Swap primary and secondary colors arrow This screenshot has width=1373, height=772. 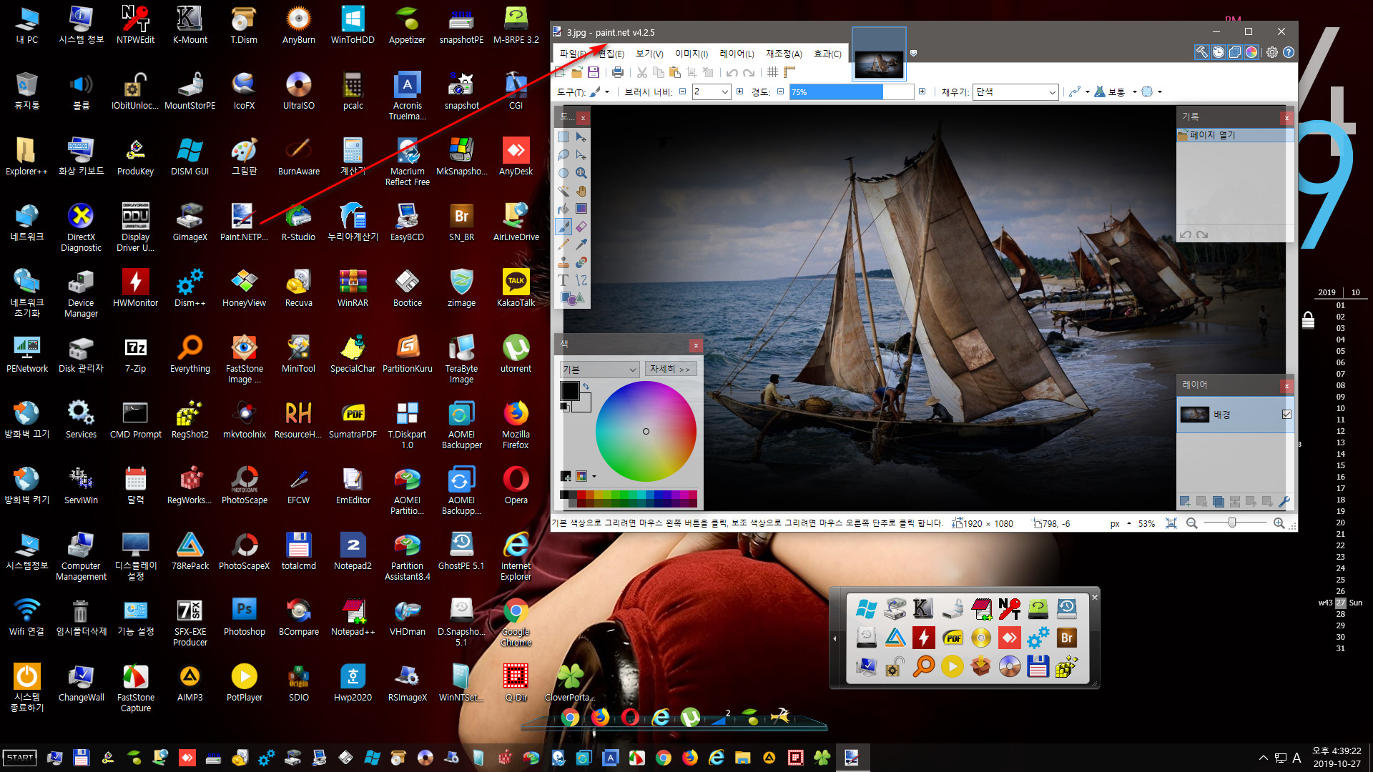click(x=586, y=387)
